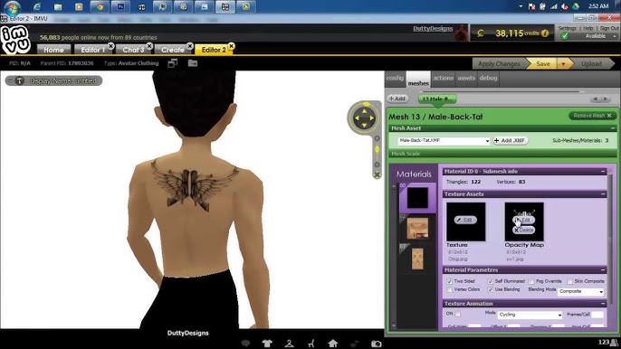621x349 pixels.
Task: Open Photoshop from the taskbar
Action: [120, 6]
